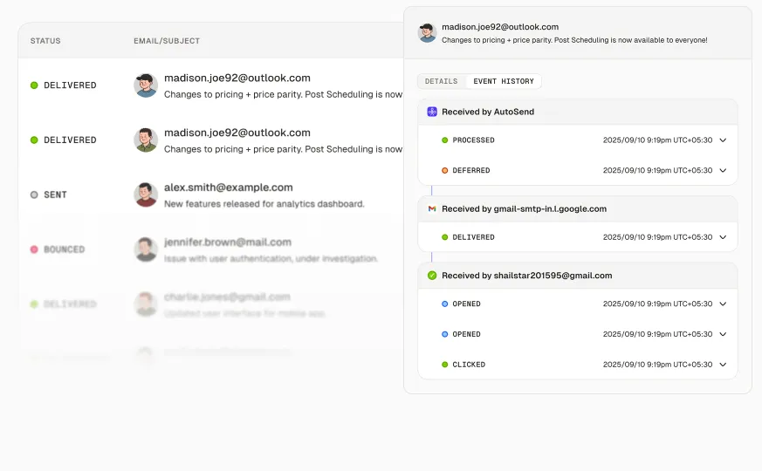The width and height of the screenshot is (762, 471).
Task: Open the jennifer.brown@mail.com email entry
Action: coord(227,242)
